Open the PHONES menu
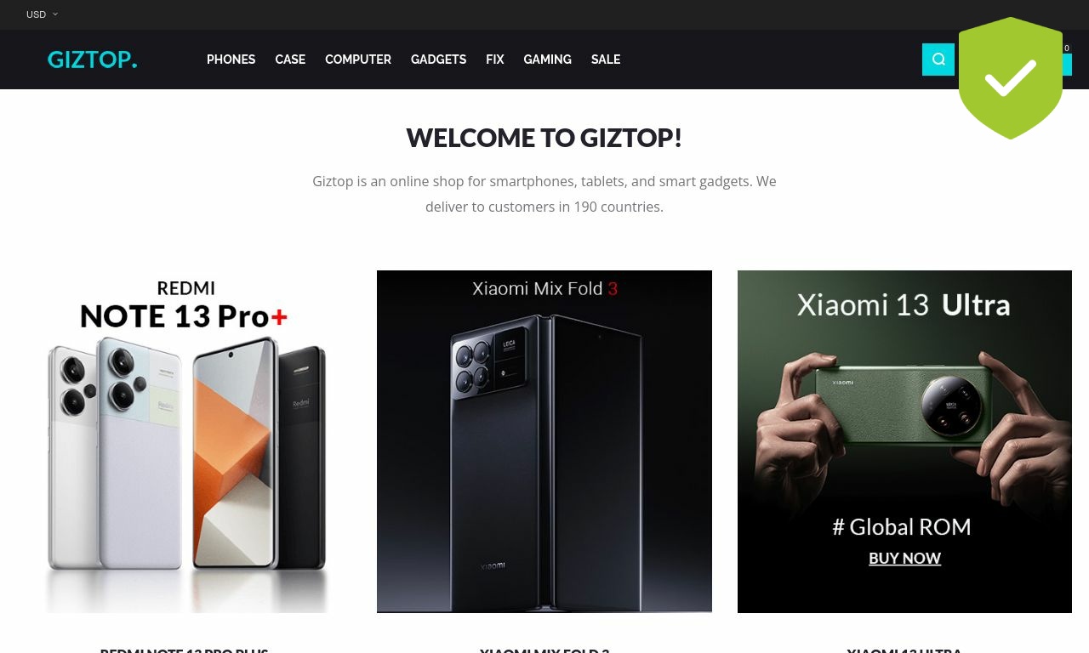The width and height of the screenshot is (1089, 653). click(231, 60)
